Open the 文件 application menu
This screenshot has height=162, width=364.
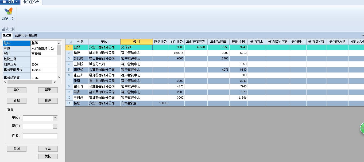point(10,2)
